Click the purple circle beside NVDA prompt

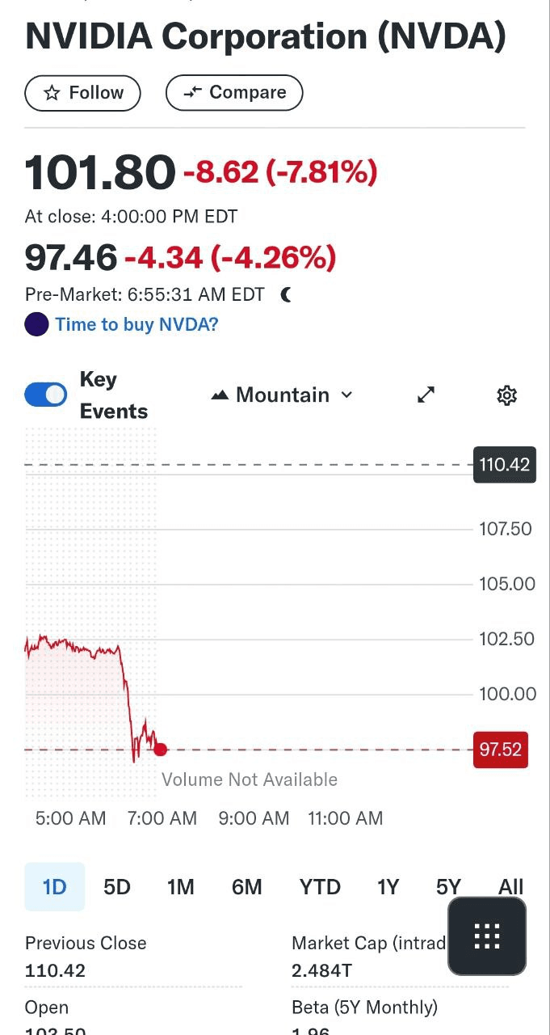pyautogui.click(x=36, y=325)
